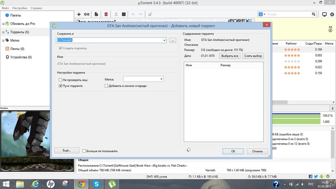The width and height of the screenshot is (336, 189).
Task: Click the Start Torrent download arrow icon
Action: [x=116, y=14]
